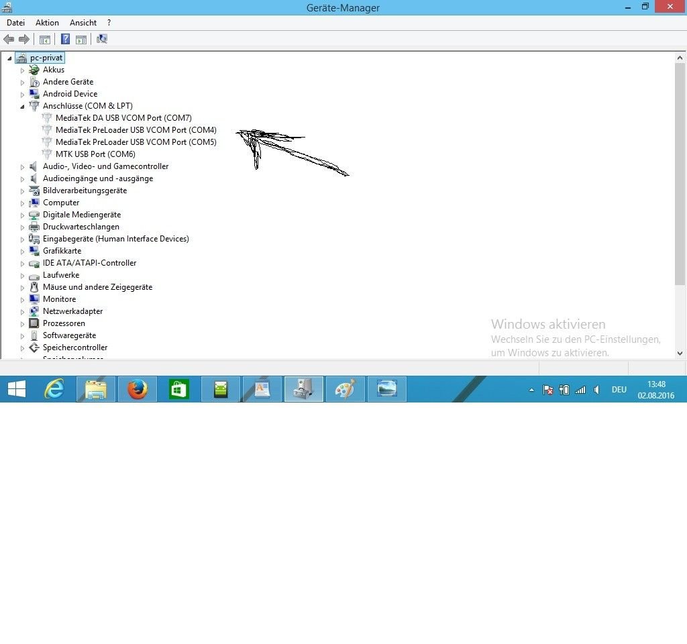Screen dimensions: 687x644
Task: Expand Audioeingänge und -ausgänge
Action: click(22, 178)
